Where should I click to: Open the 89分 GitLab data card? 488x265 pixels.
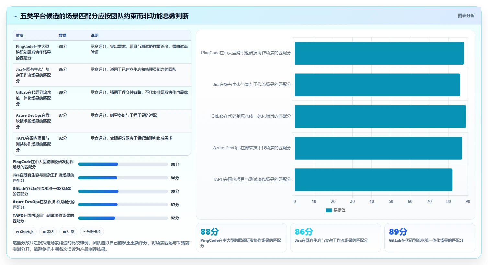pyautogui.click(x=430, y=238)
